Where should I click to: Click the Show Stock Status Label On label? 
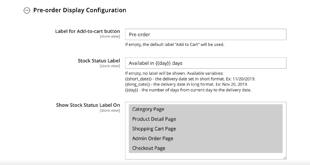coord(88,105)
